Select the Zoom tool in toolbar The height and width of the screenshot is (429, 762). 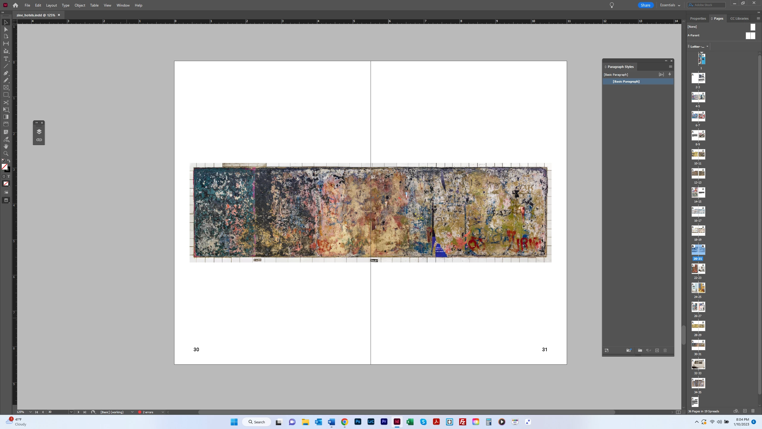[6, 153]
